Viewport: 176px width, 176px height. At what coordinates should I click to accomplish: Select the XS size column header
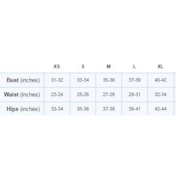57,66
